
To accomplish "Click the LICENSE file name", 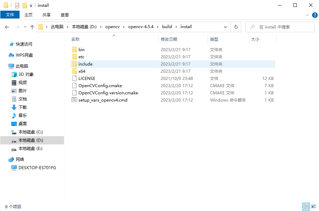I will pos(87,79).
